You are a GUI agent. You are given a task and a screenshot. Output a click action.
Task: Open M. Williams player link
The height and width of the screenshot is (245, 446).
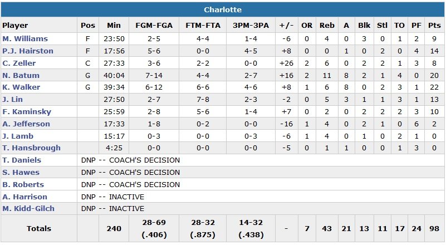pos(25,39)
